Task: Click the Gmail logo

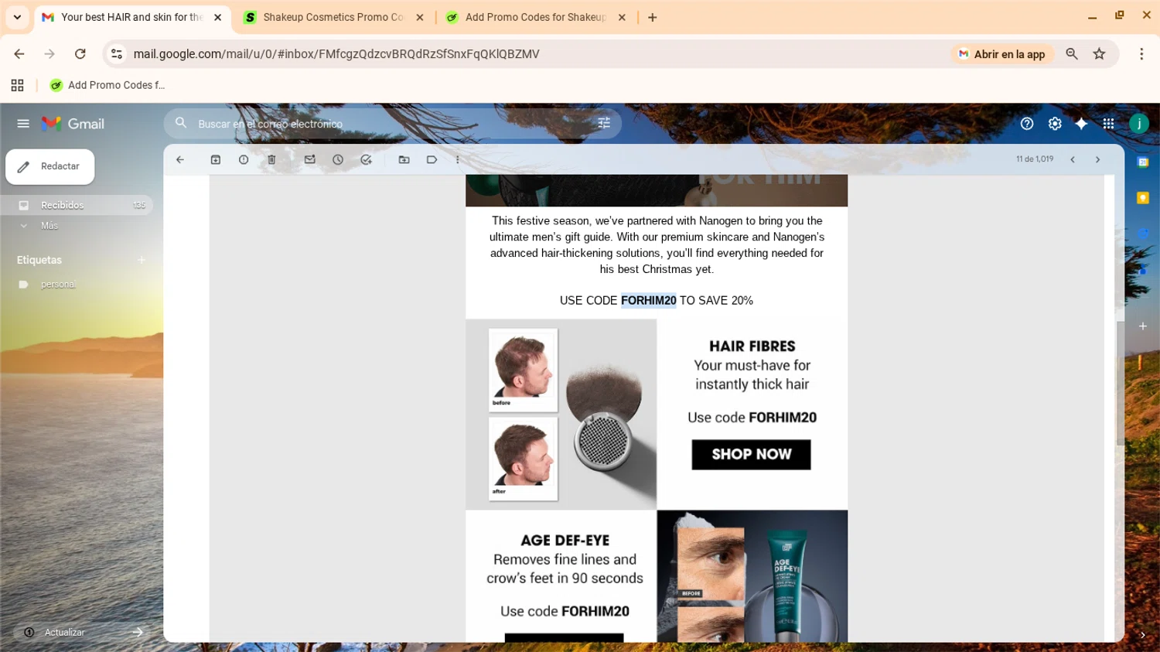Action: 73,124
